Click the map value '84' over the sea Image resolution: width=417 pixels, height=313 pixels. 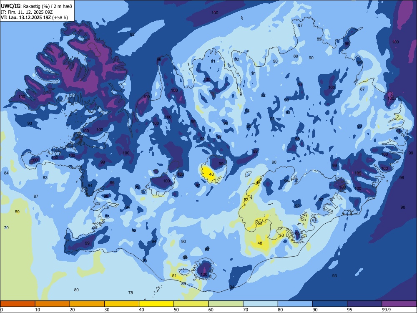click(6, 173)
